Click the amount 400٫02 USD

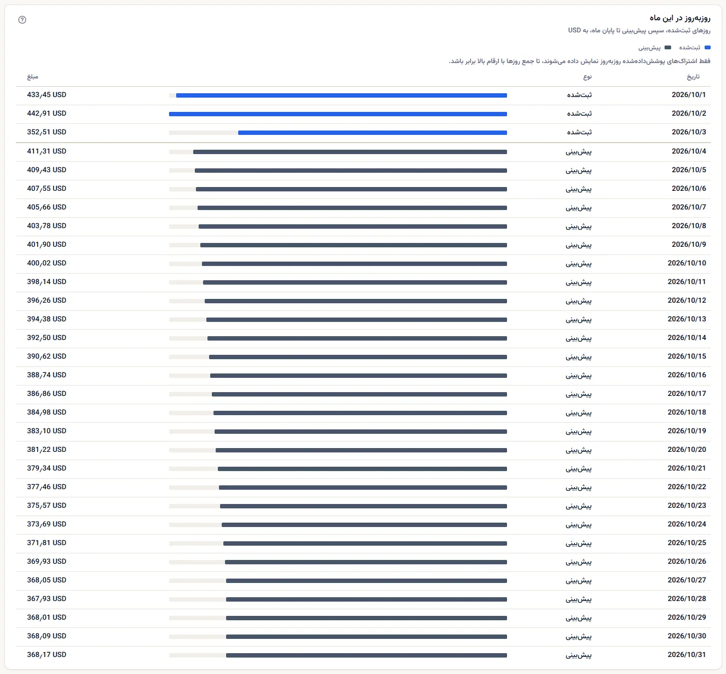coord(47,263)
